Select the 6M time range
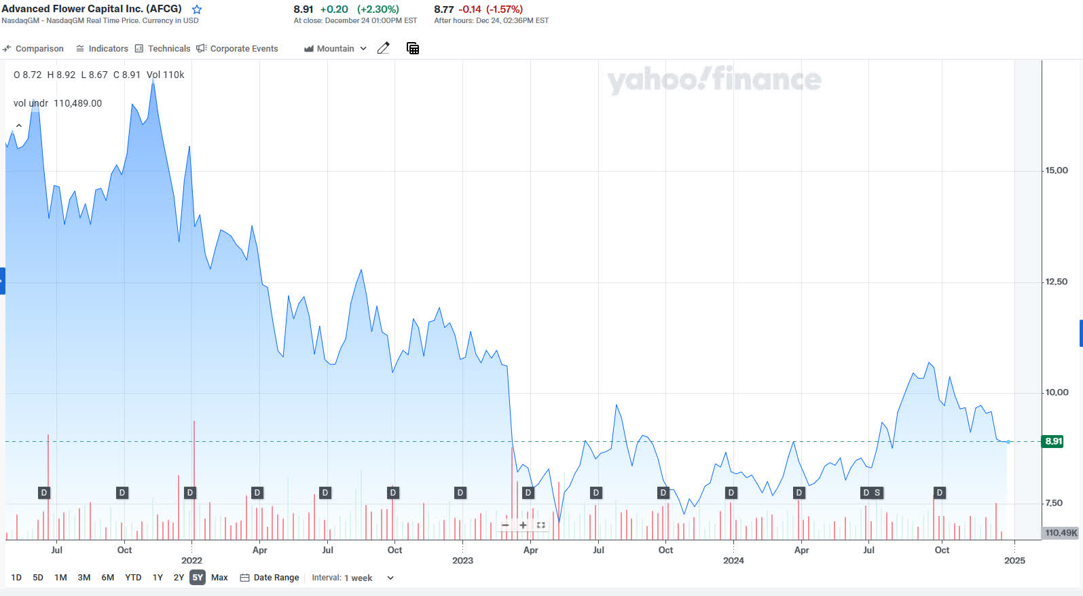The height and width of the screenshot is (596, 1083). click(107, 578)
